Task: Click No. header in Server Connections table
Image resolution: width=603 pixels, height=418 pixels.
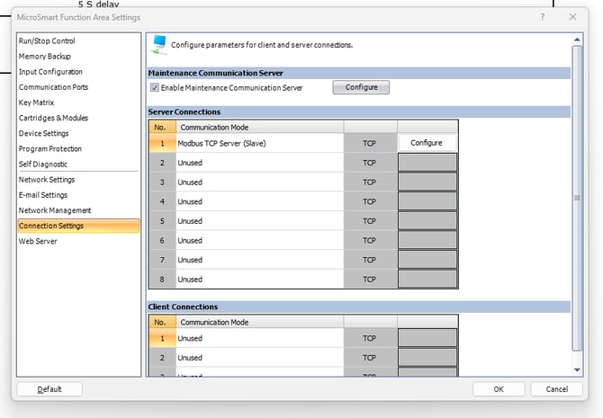Action: [x=162, y=127]
